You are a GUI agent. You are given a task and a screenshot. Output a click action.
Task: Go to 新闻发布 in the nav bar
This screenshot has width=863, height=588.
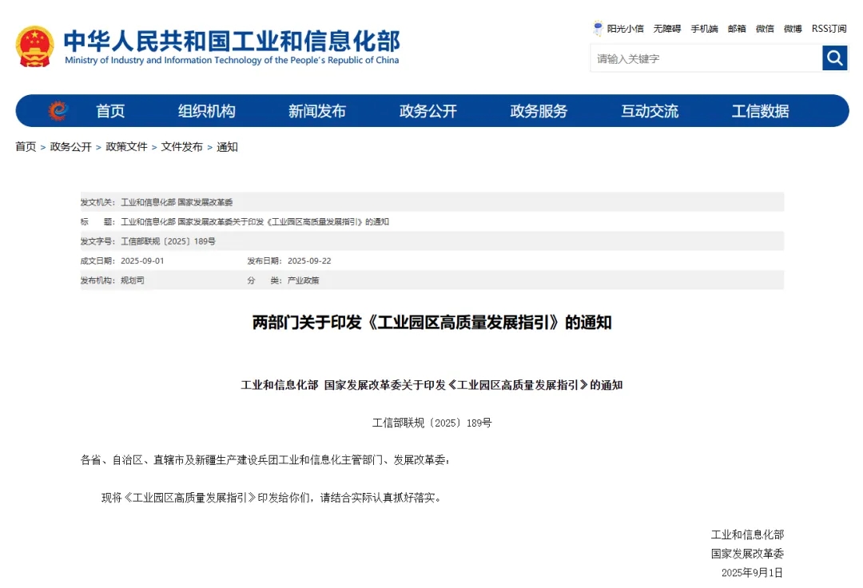tap(317, 111)
